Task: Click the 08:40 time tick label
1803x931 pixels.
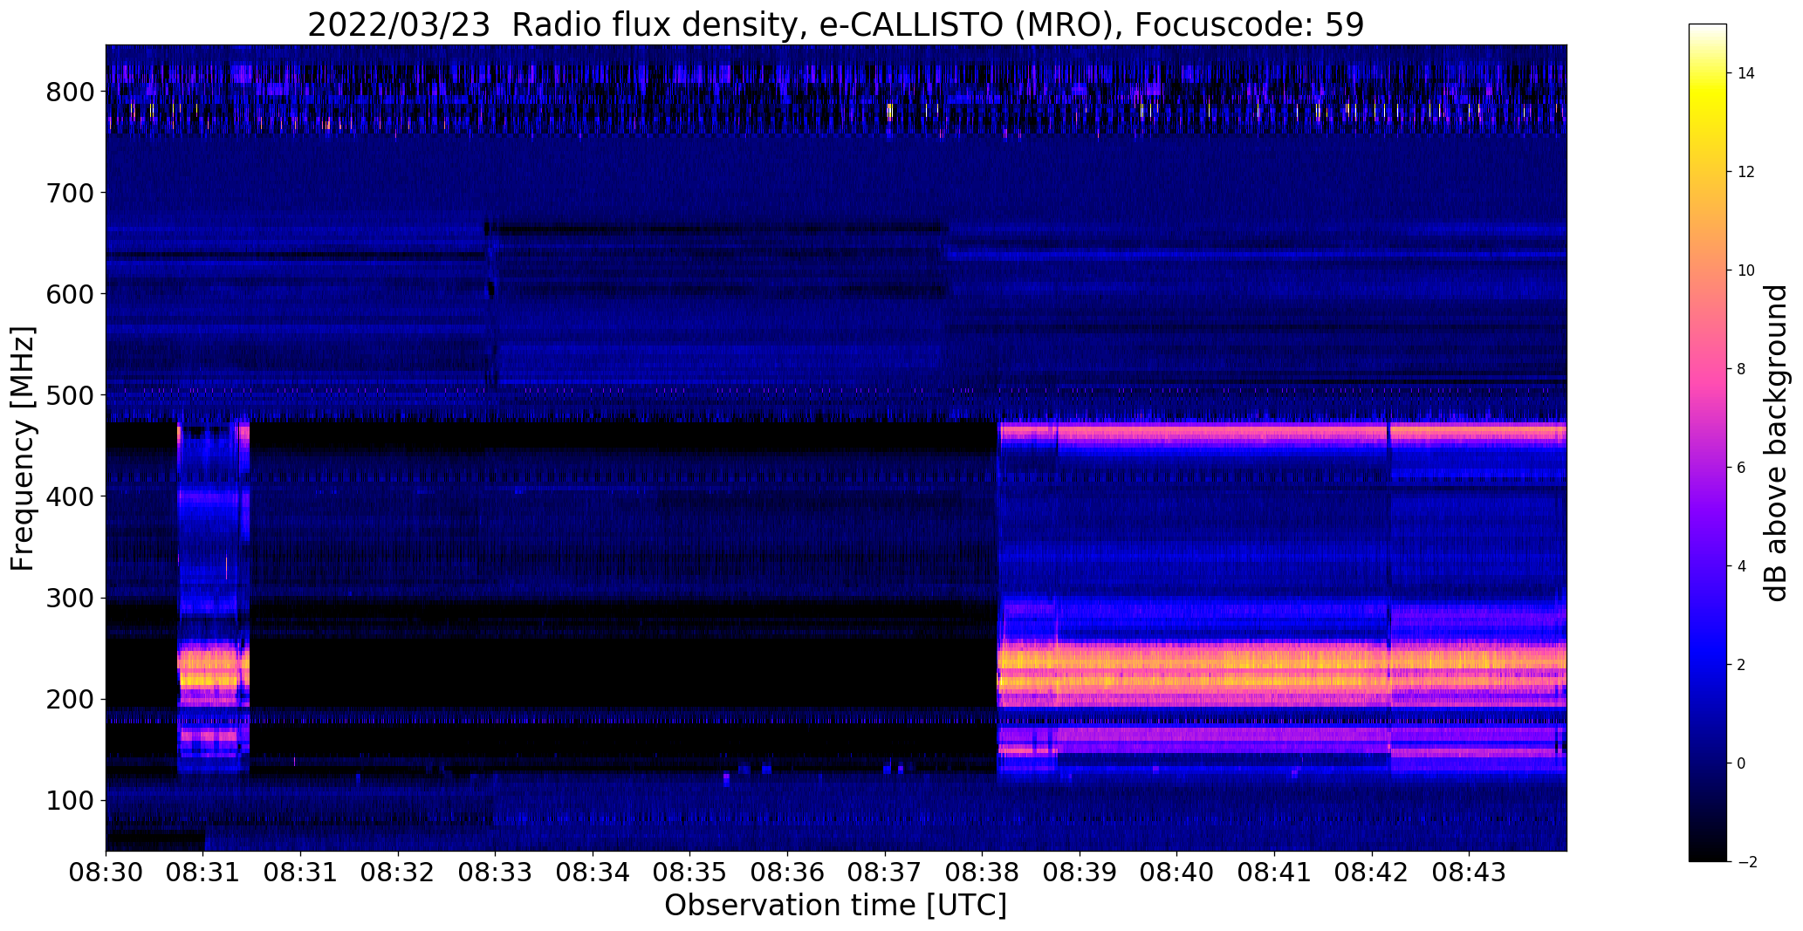Action: [1177, 873]
